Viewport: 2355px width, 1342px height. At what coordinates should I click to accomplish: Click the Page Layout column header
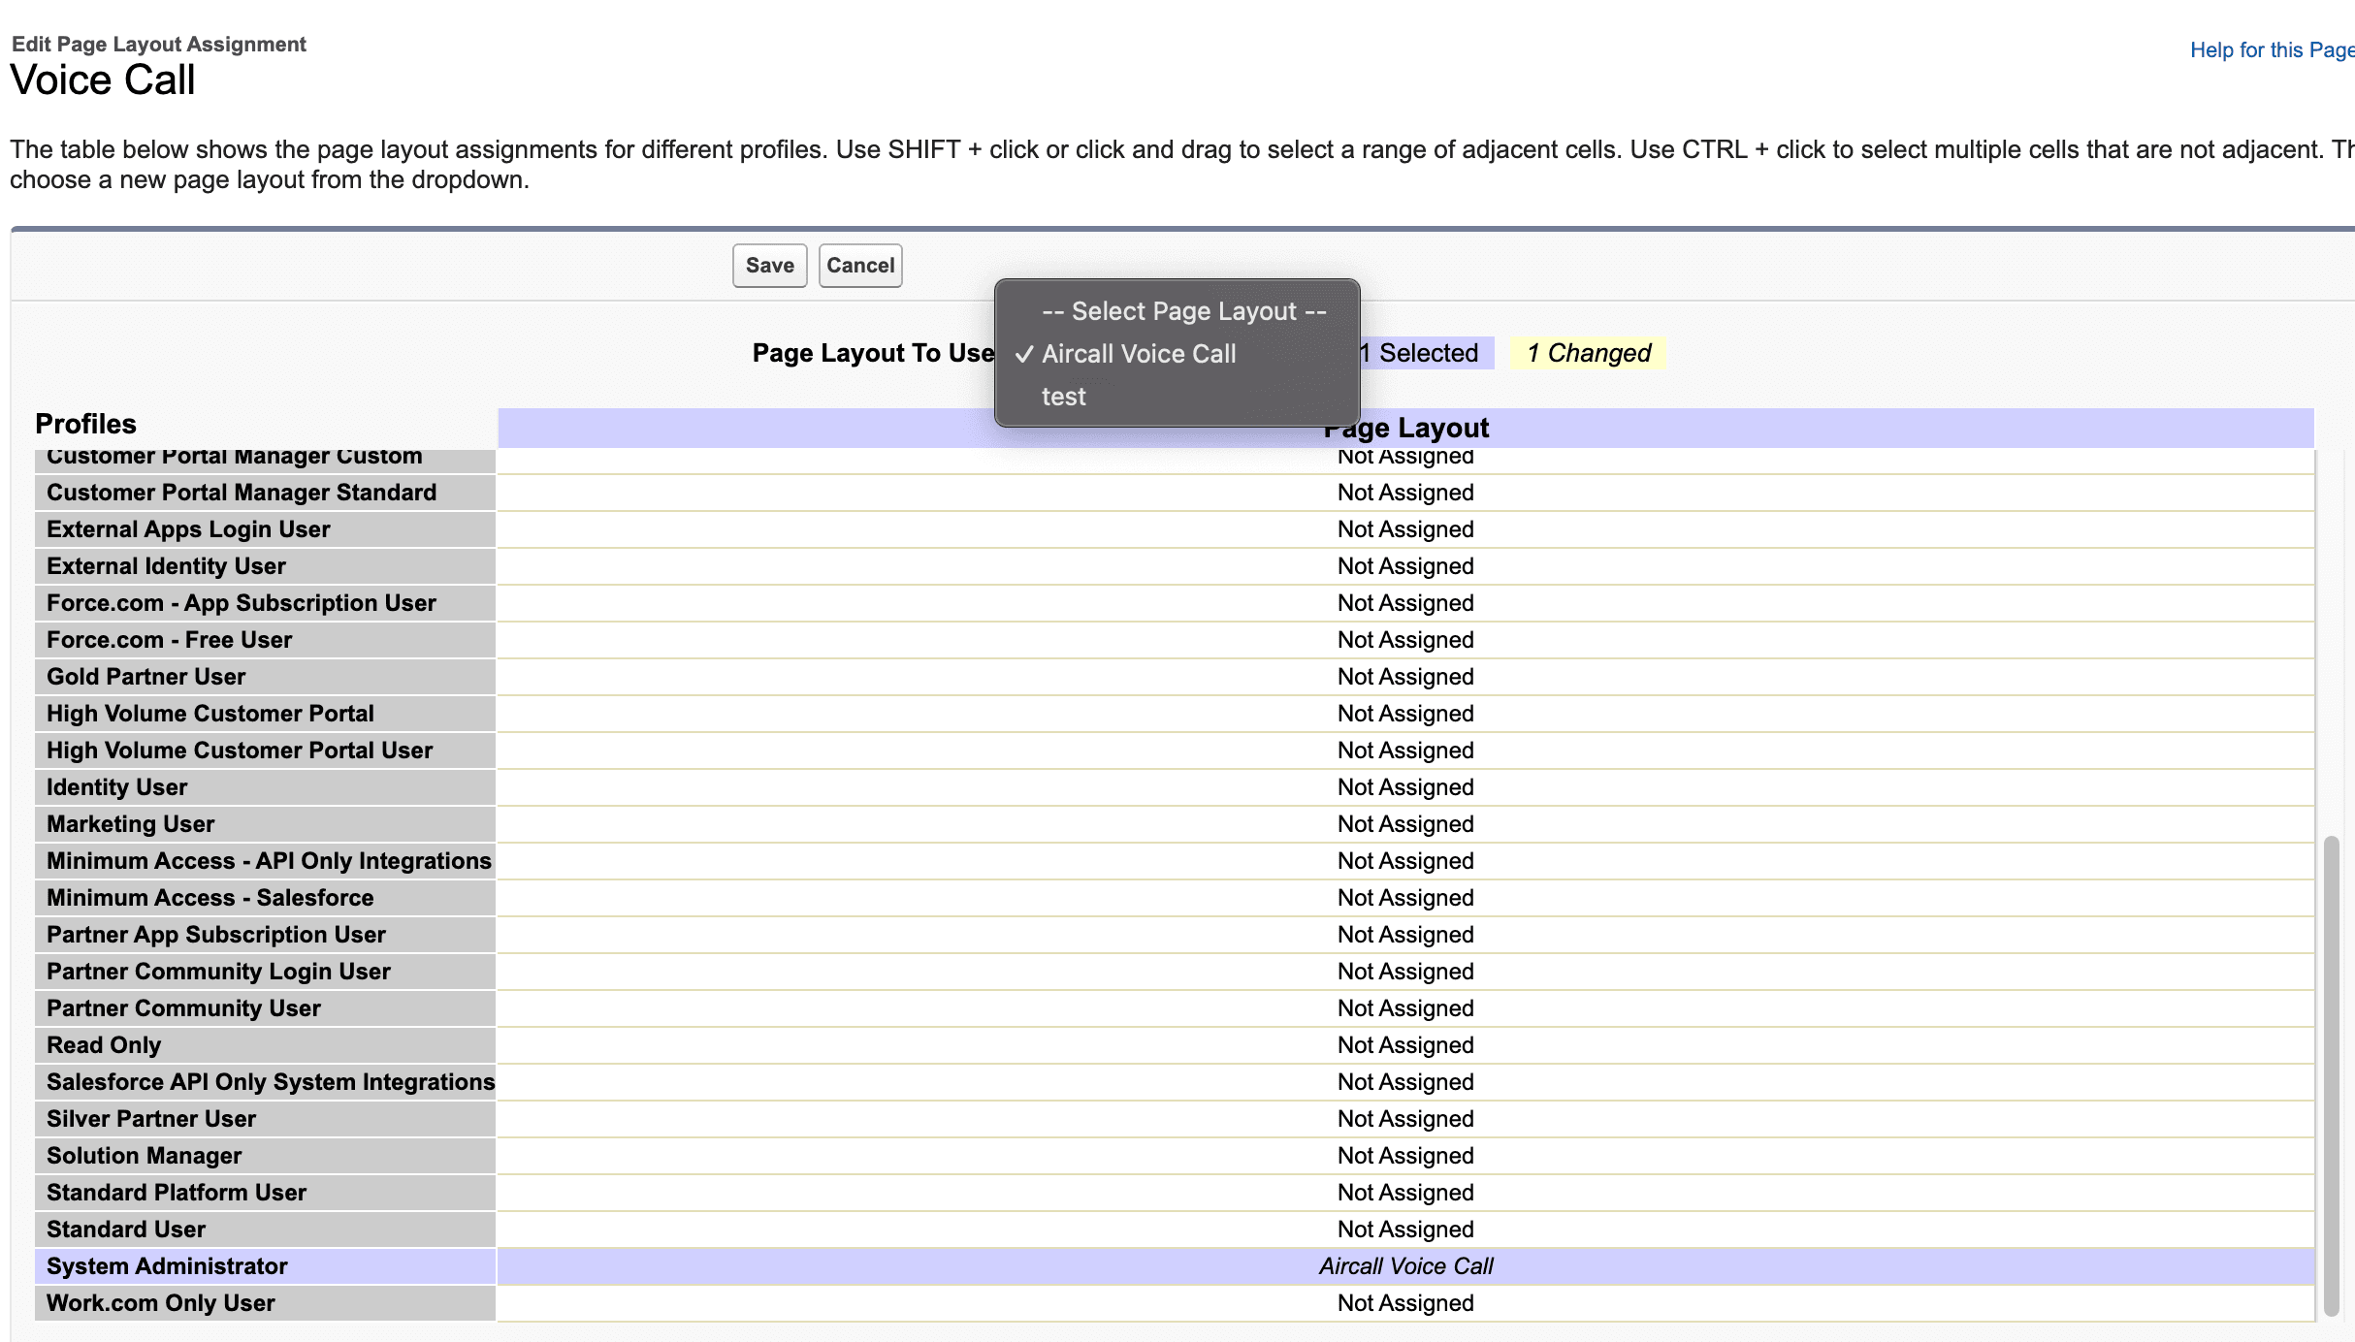pos(1405,427)
